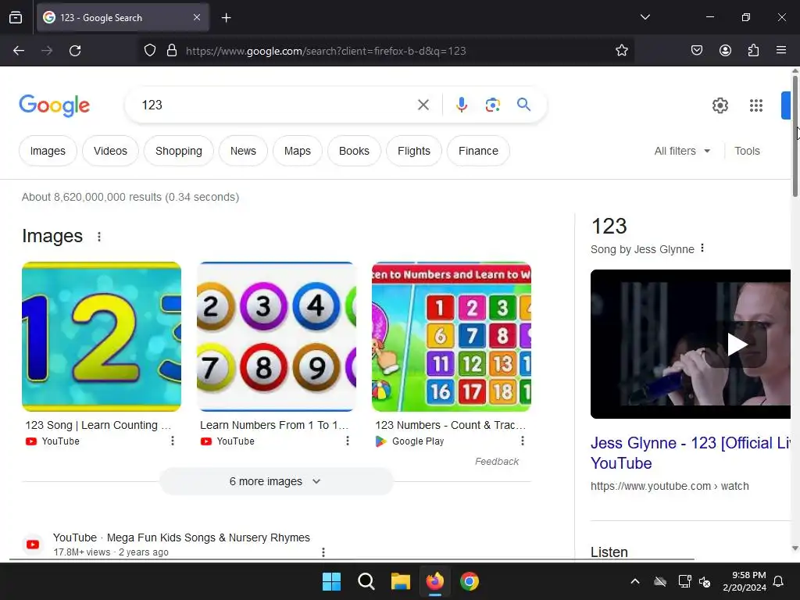Save page to Pocket
The image size is (800, 600).
tap(696, 51)
